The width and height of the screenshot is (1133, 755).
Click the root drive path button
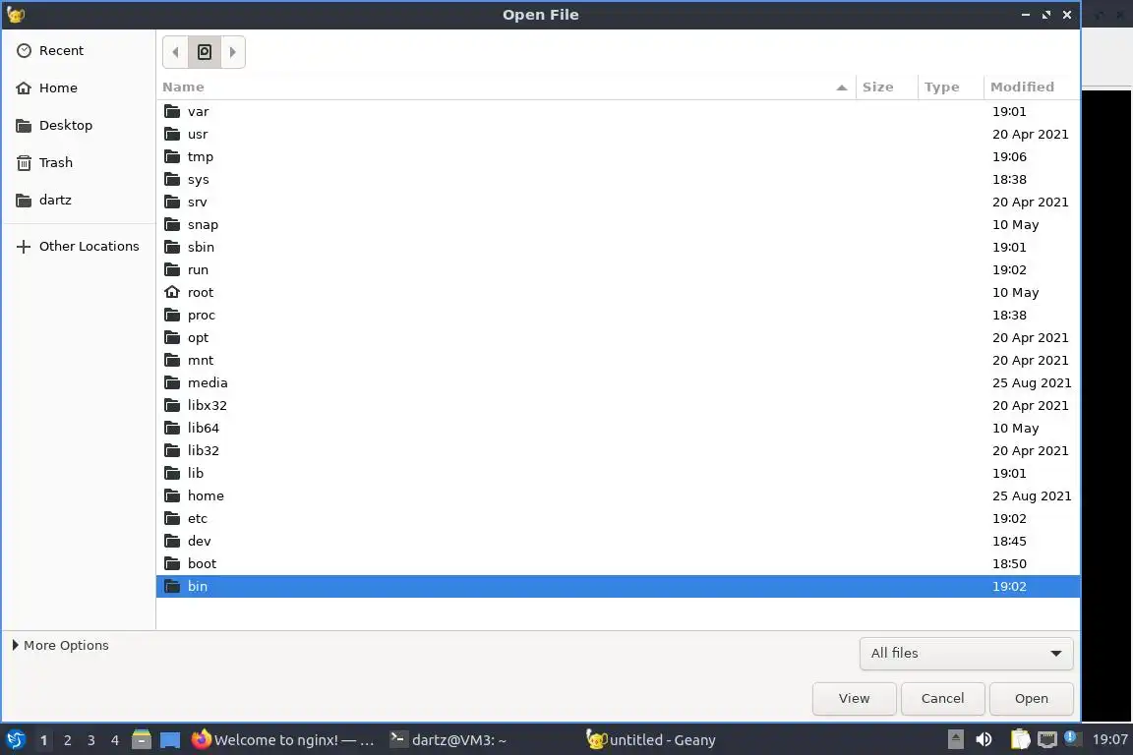[x=205, y=52]
